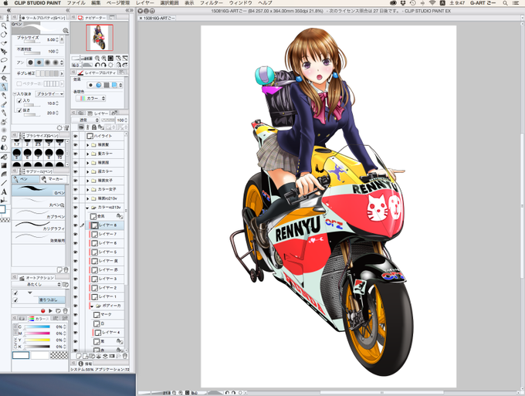Image resolution: width=525 pixels, height=396 pixels.
Task: Hide the ハイライト layer
Action: click(76, 136)
